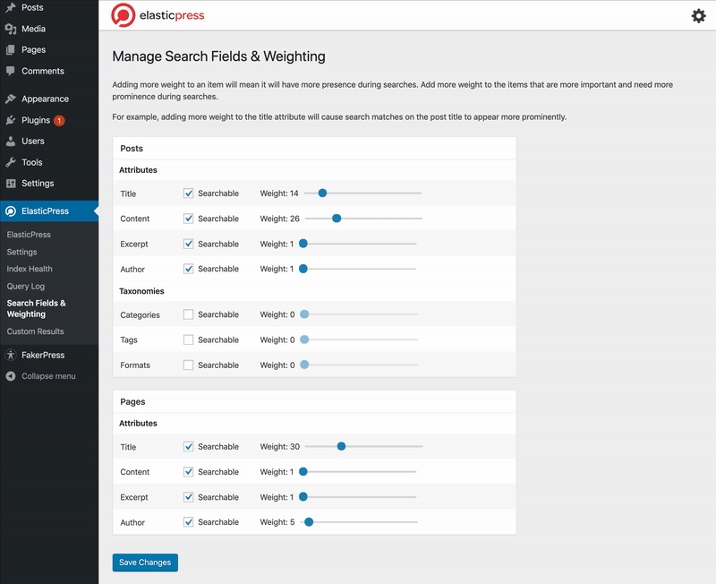Uncheck Searchable for Pages Author
716x584 pixels.
(188, 522)
